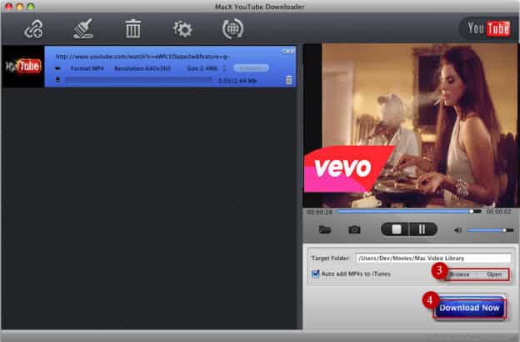Click the YouTube logo button at top right
Image resolution: width=520 pixels, height=342 pixels.
(488, 28)
